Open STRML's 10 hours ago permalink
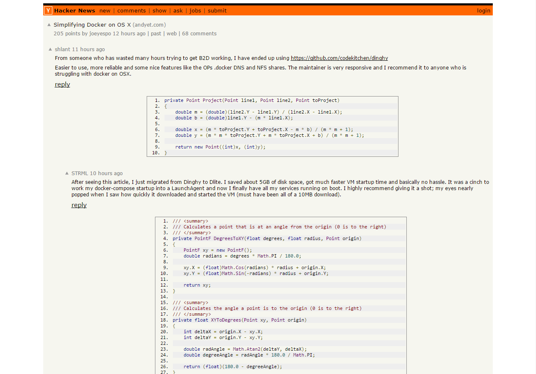 pyautogui.click(x=106, y=173)
